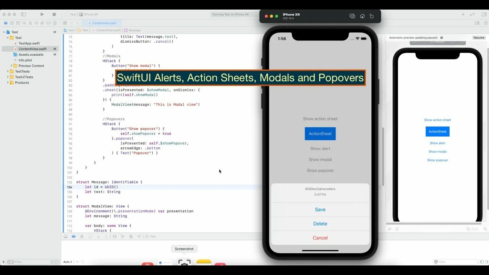Click the code review arrows icon
Image resolution: width=489 pixels, height=275 pixels.
pyautogui.click(x=473, y=15)
